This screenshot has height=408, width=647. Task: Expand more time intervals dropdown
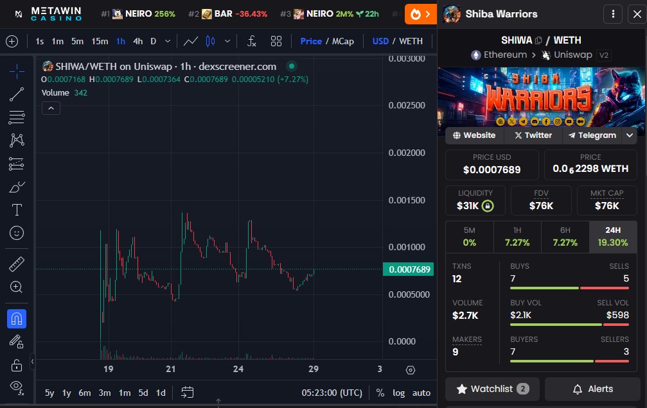(x=168, y=41)
